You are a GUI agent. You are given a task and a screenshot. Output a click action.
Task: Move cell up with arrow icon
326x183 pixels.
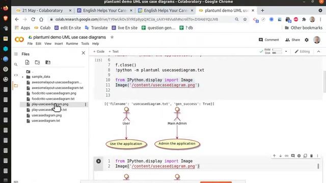pos(274,156)
